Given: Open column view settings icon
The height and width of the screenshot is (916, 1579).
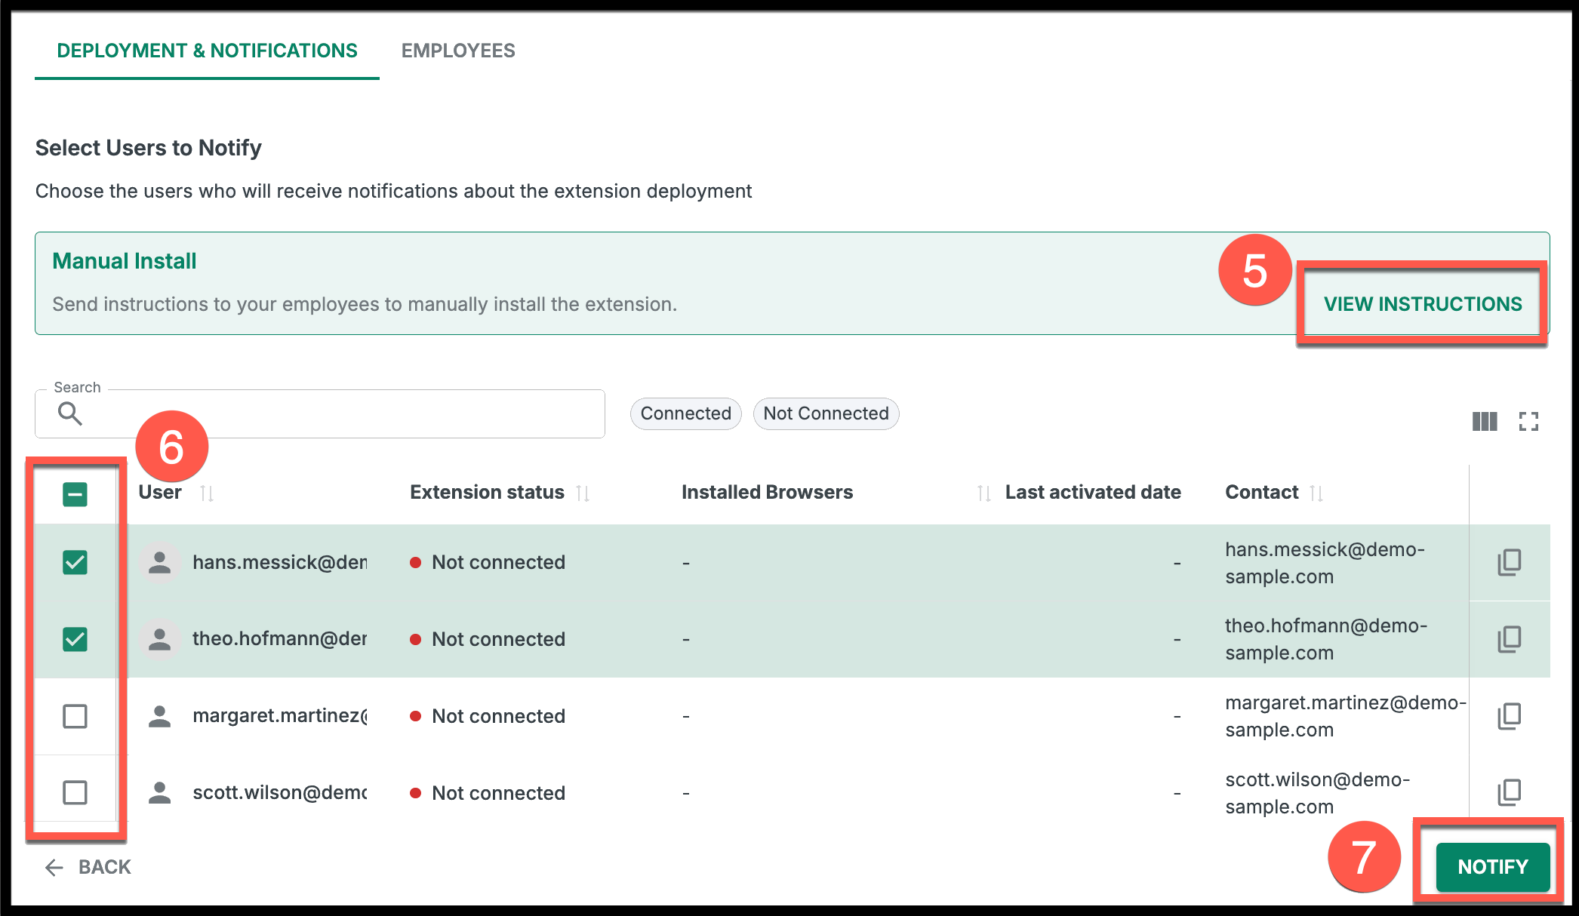Looking at the screenshot, I should tap(1484, 421).
